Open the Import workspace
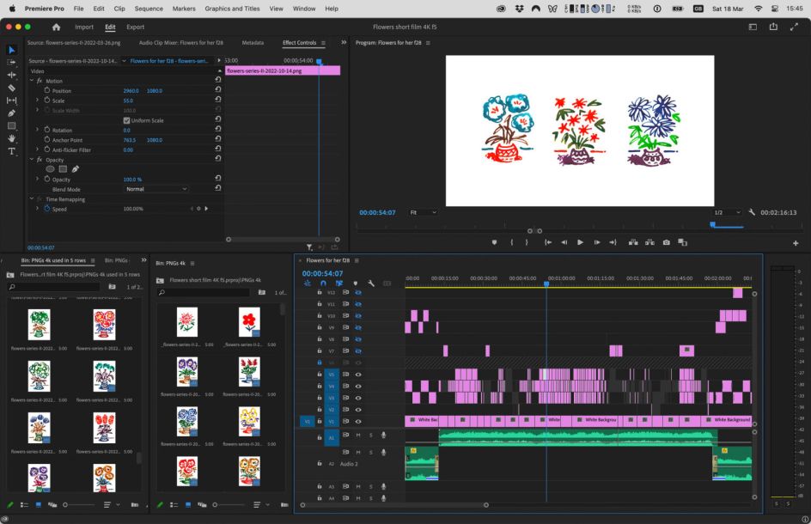Viewport: 811px width, 524px height. click(84, 27)
